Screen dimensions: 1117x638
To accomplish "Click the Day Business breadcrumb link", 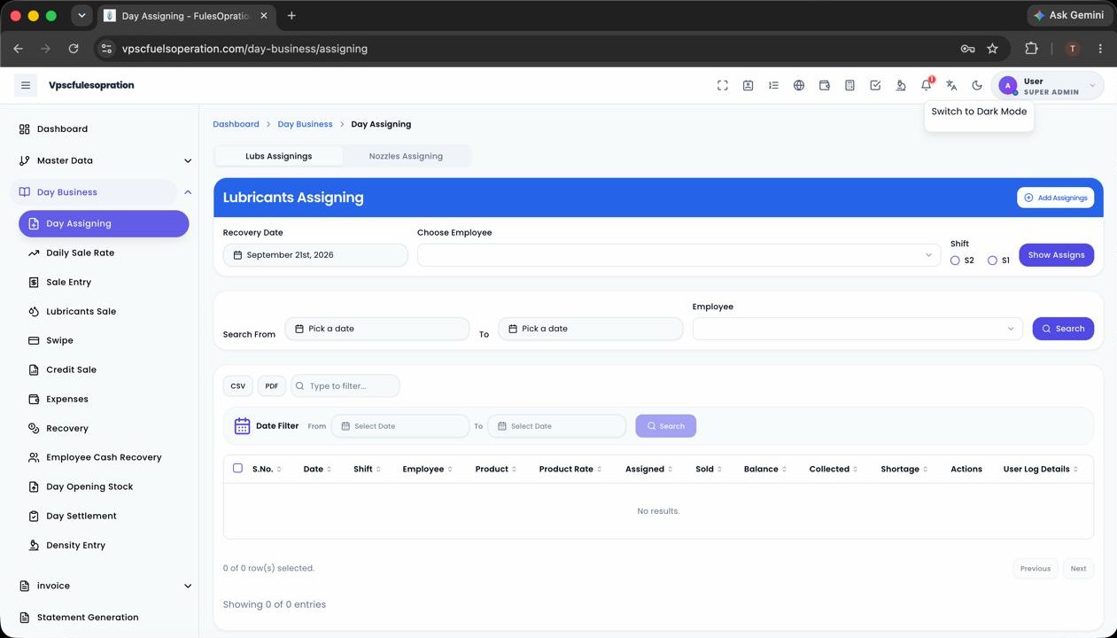I will click(305, 124).
